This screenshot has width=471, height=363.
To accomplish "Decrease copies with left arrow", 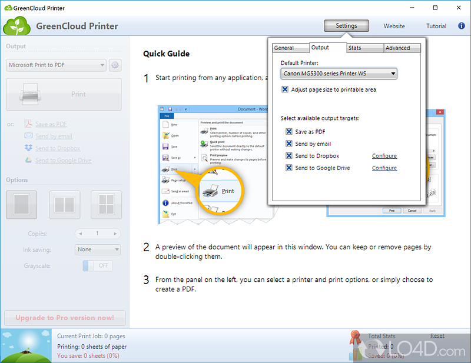I will click(x=81, y=234).
